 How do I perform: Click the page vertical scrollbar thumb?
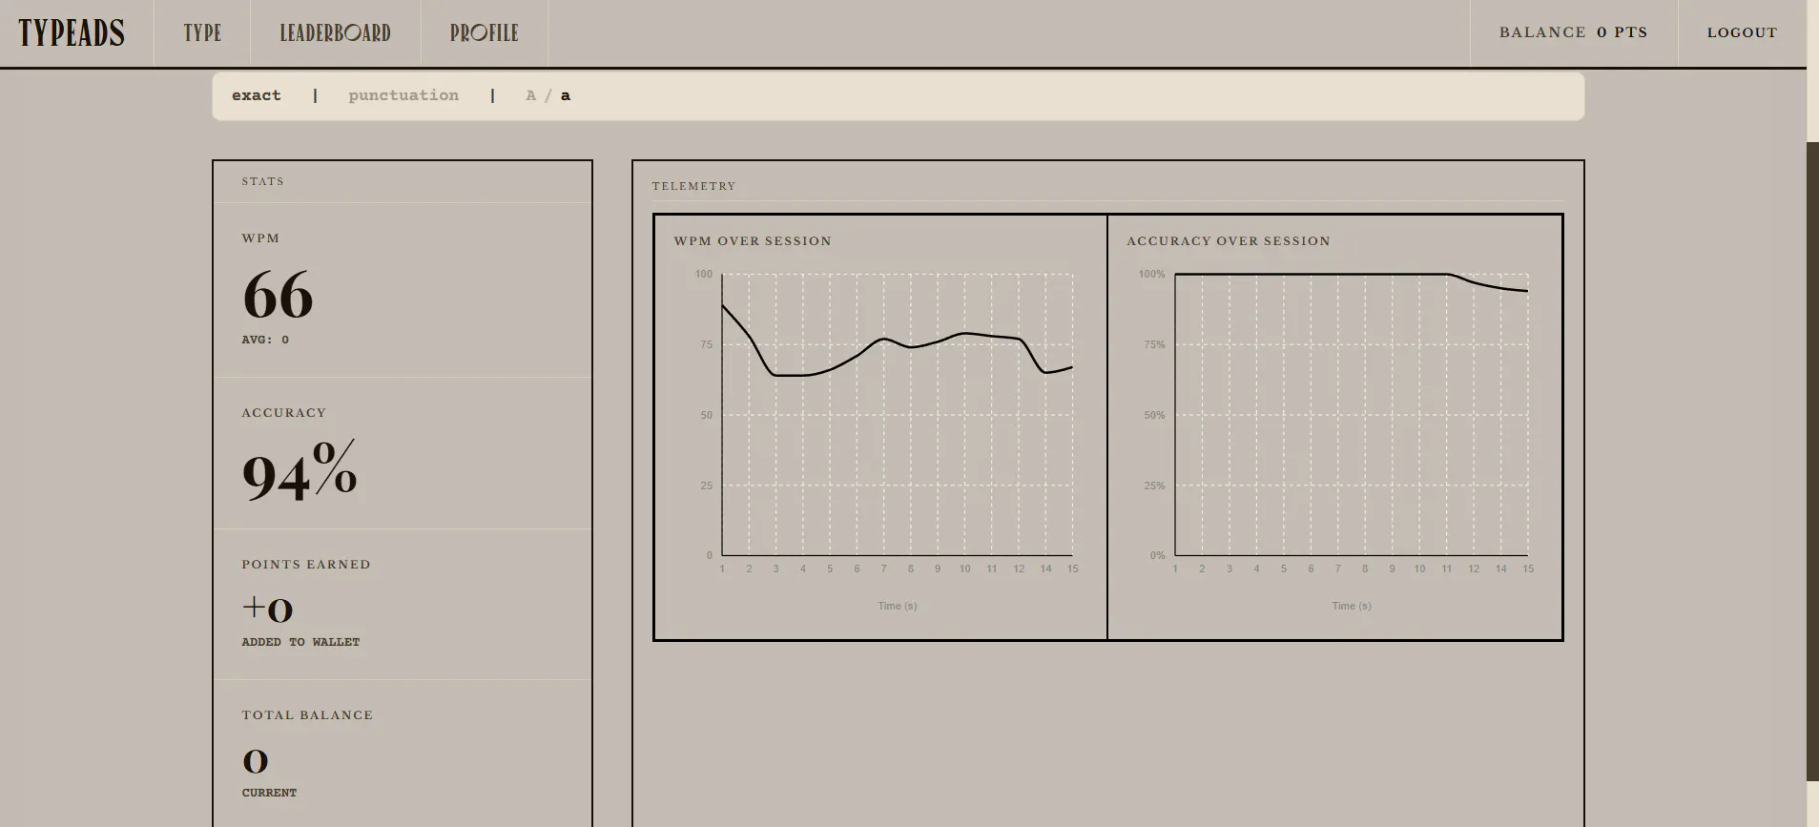tap(1812, 462)
